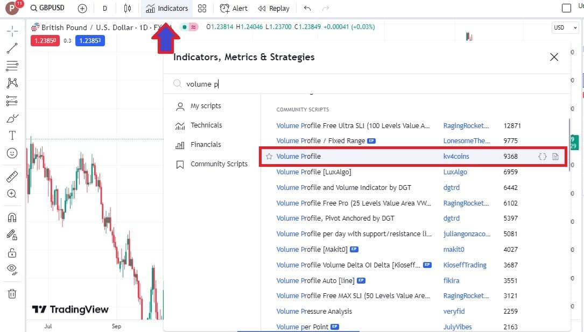Select the ruler measure tool
584x332 pixels.
(12, 176)
